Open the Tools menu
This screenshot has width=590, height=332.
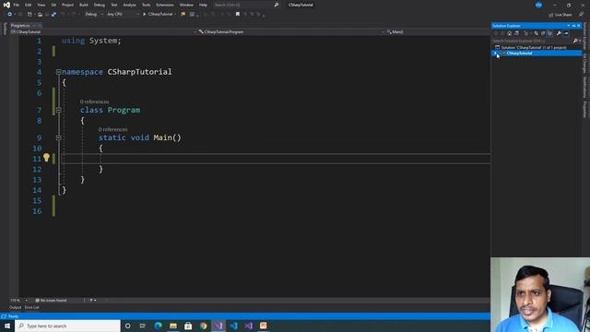coord(146,5)
